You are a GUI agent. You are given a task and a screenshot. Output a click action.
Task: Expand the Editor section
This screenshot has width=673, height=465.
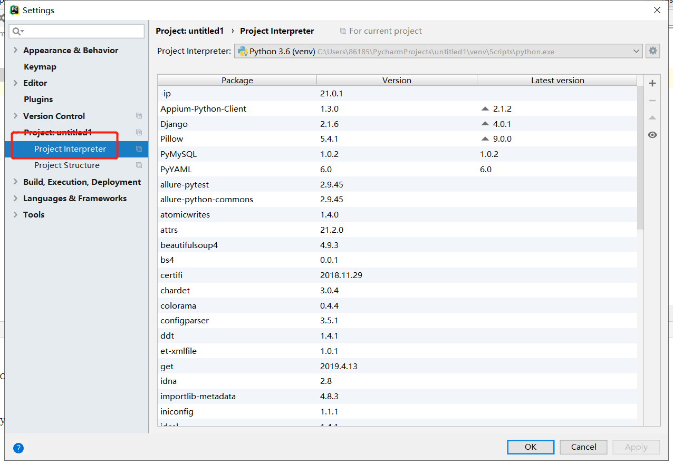15,83
